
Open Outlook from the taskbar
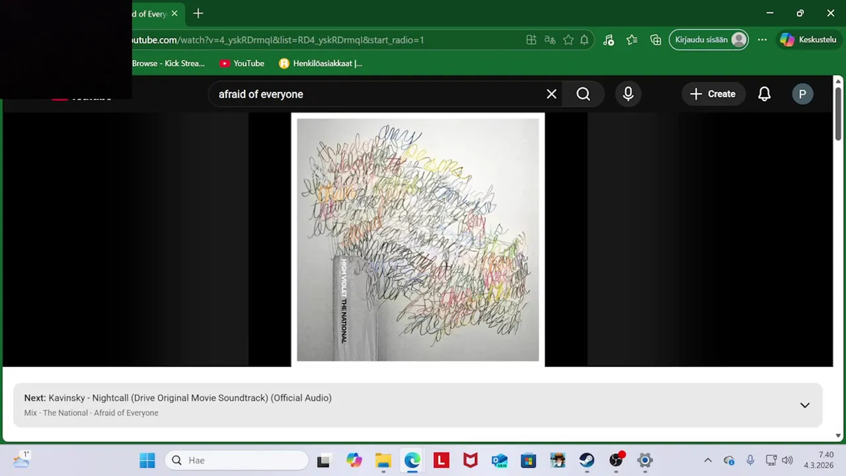pos(500,460)
